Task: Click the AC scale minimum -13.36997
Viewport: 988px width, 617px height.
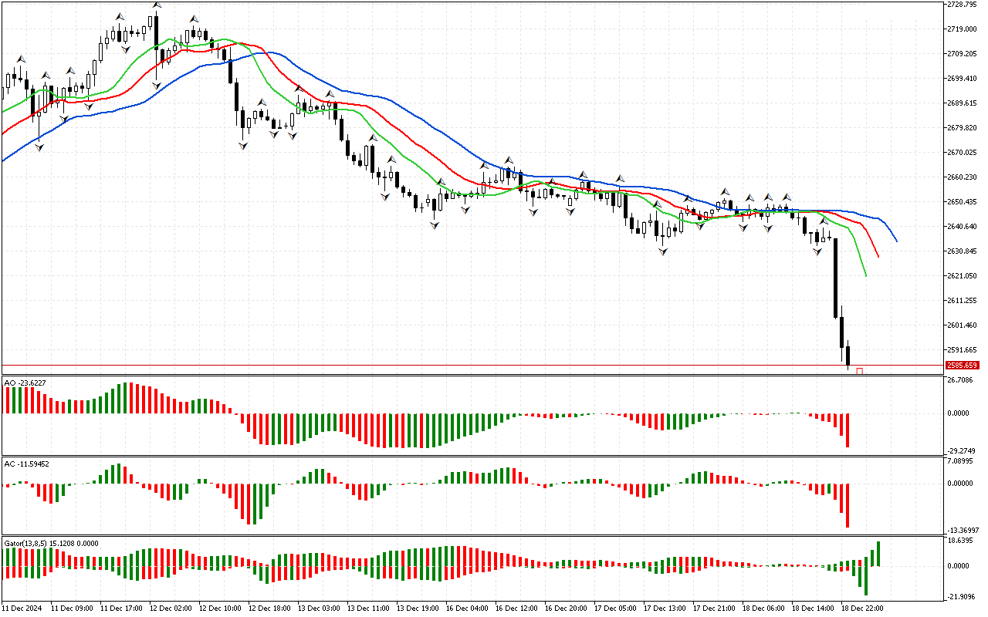Action: [x=963, y=531]
